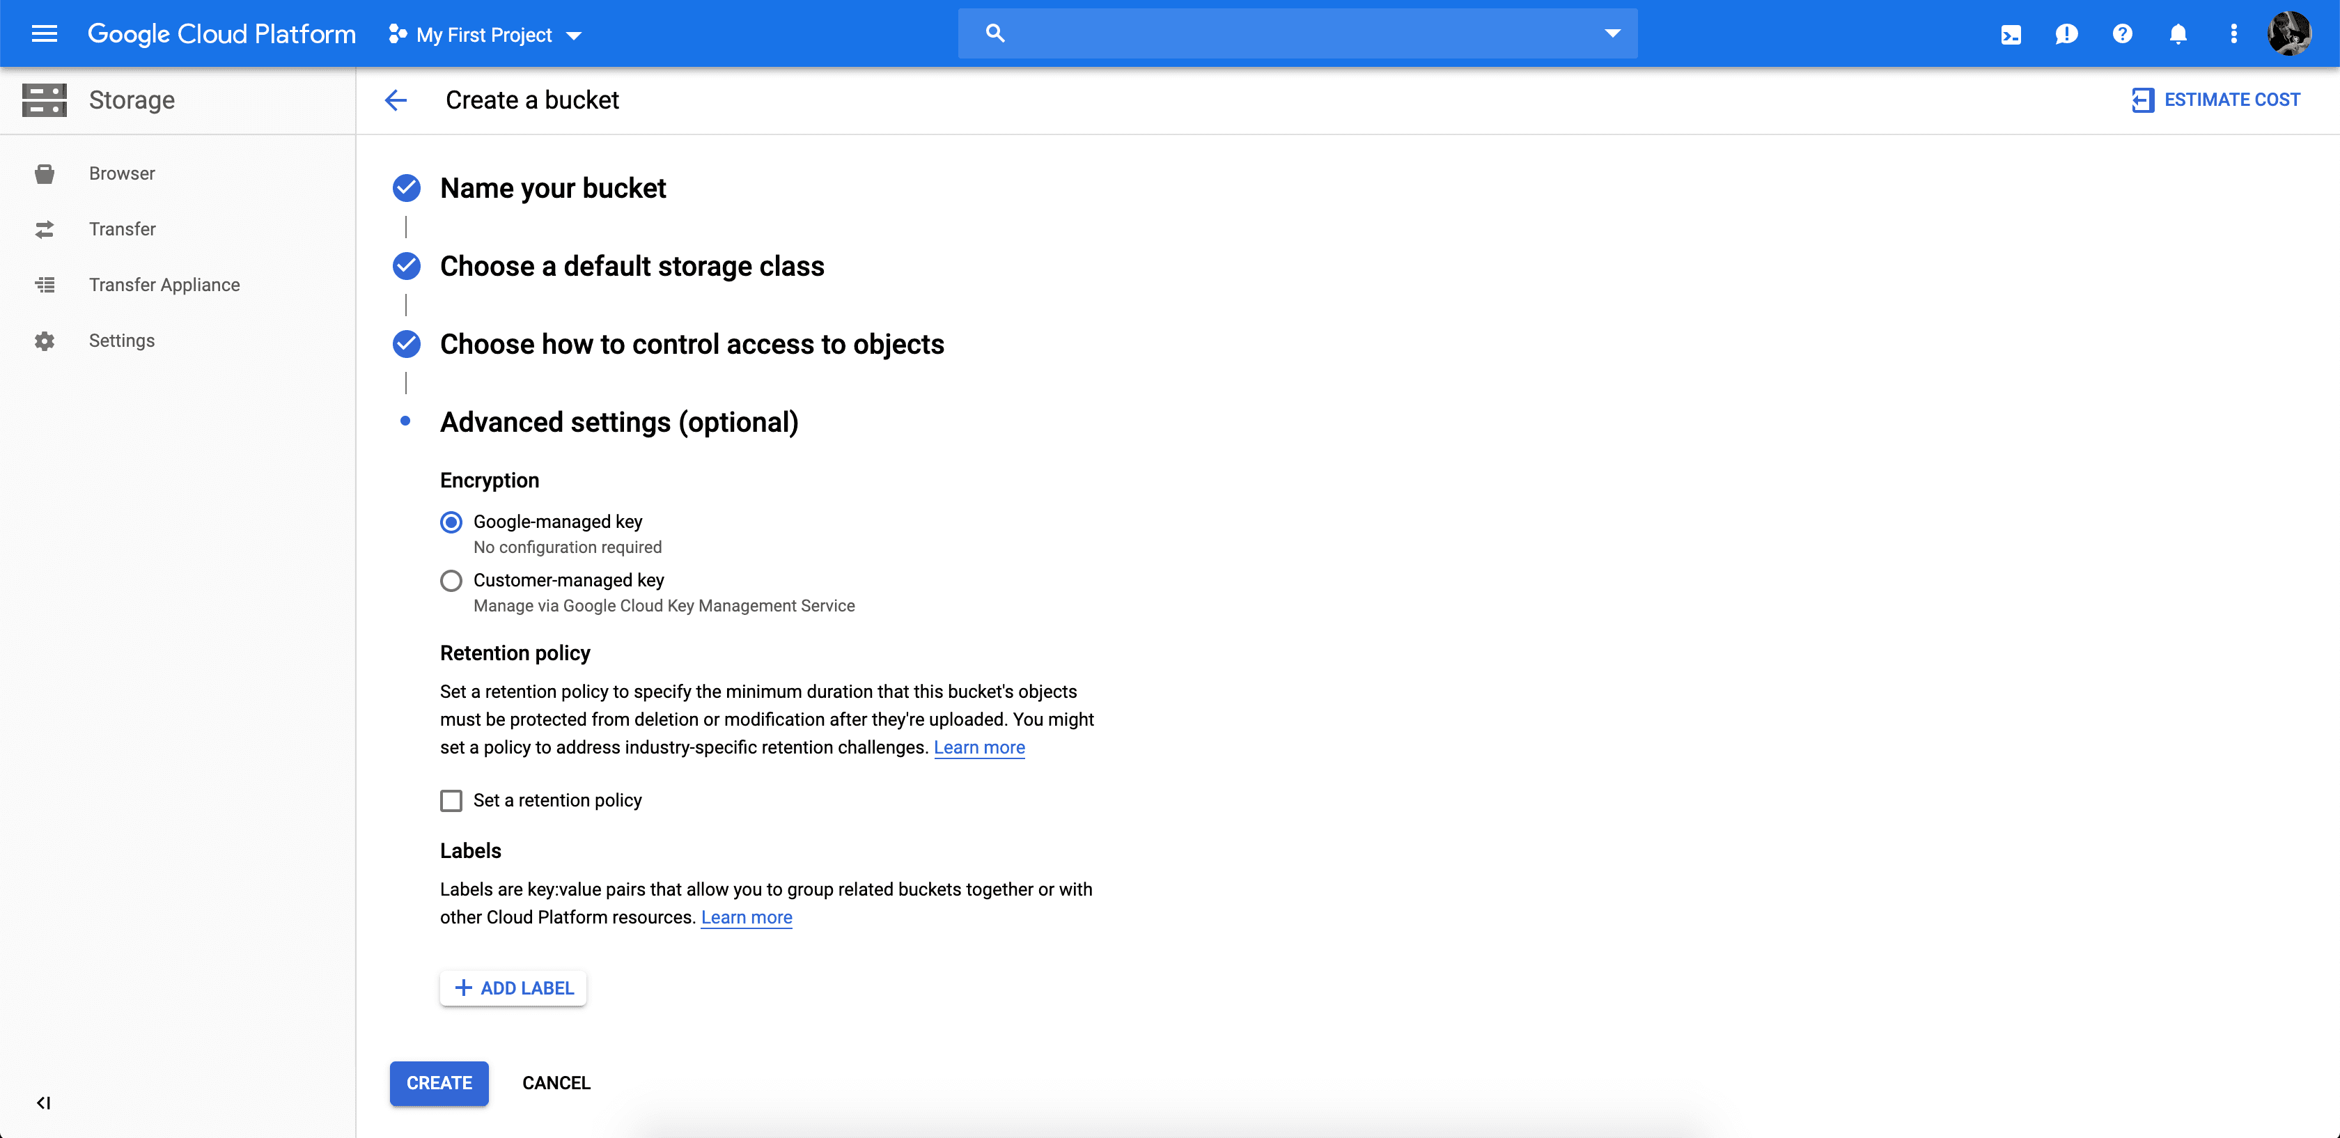Open the search magnifier in the top bar
Screen dimensions: 2340x1138
pyautogui.click(x=996, y=33)
